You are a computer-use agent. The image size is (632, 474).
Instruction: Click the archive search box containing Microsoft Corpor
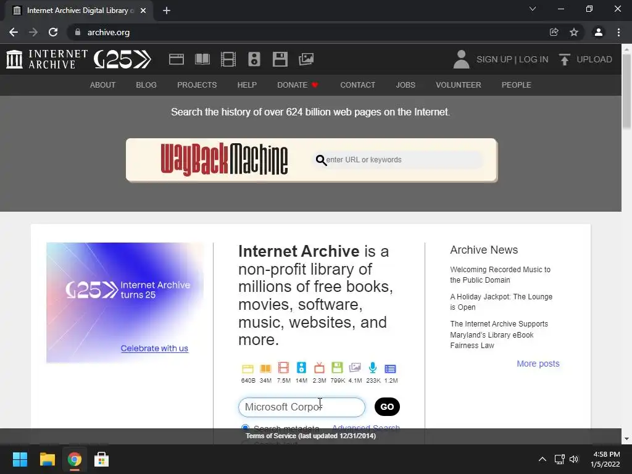pos(301,407)
